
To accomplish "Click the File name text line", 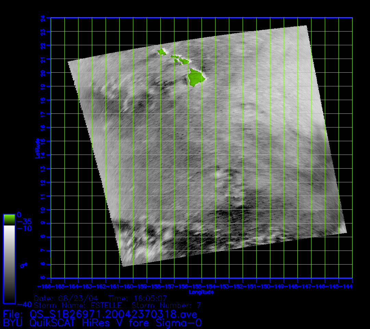I will coord(100,314).
